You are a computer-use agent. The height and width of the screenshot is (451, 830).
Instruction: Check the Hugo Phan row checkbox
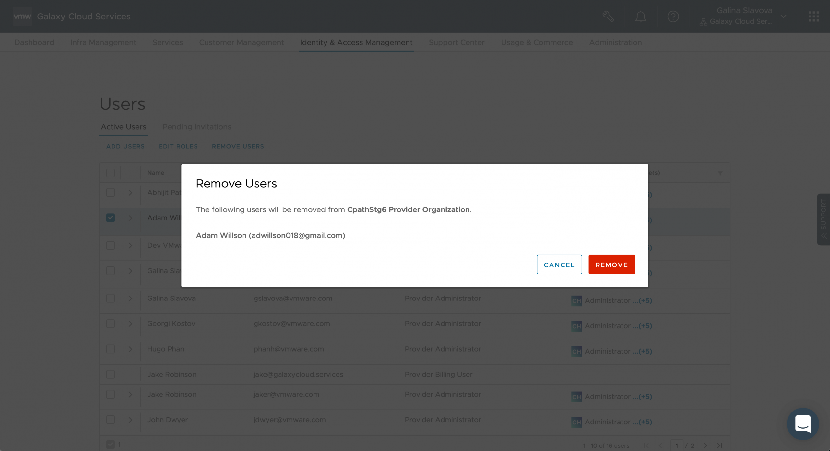(x=111, y=349)
